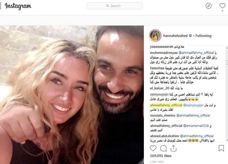Click the comments scrollbar down arrow
This screenshot has height=164, width=228.
[x=227, y=140]
